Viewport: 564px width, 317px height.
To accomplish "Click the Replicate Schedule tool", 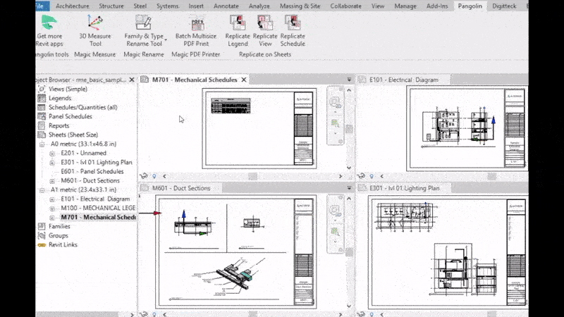I will [293, 31].
